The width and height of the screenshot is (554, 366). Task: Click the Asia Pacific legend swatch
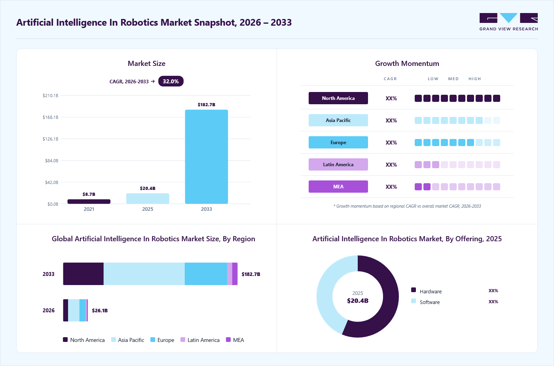click(x=114, y=340)
